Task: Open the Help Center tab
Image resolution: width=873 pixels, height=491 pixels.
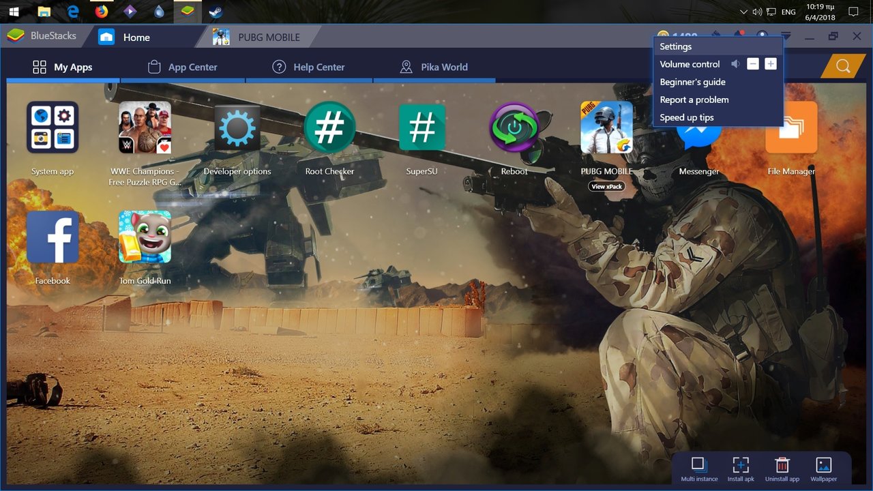Action: tap(309, 67)
